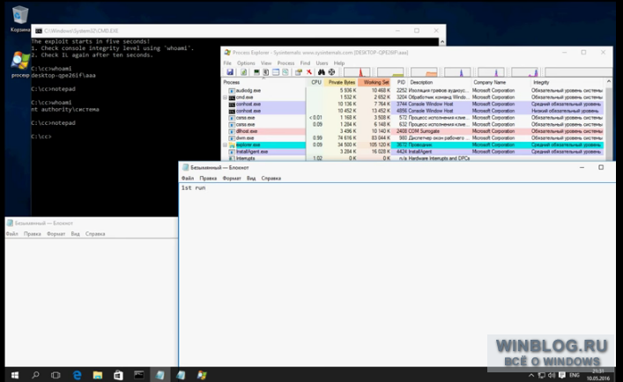Click the View DLLs/Handles toolbar icon

(286, 72)
